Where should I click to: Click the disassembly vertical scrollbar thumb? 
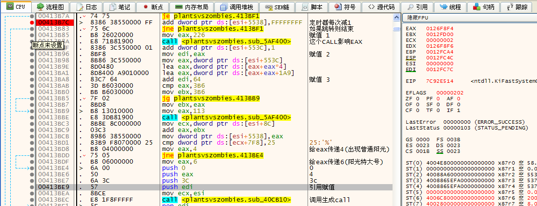[x=396, y=29]
